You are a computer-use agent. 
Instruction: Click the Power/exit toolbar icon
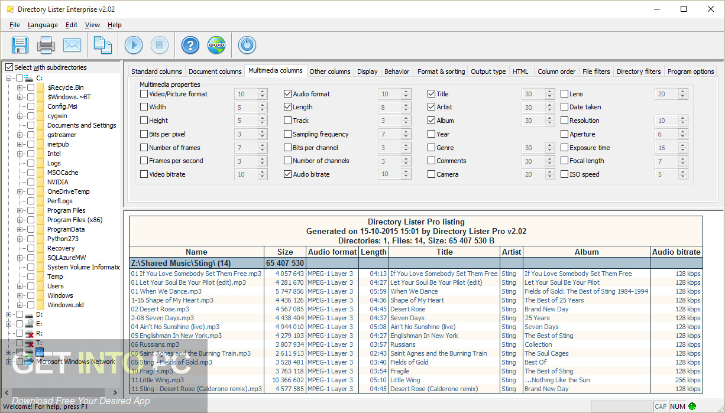[247, 45]
